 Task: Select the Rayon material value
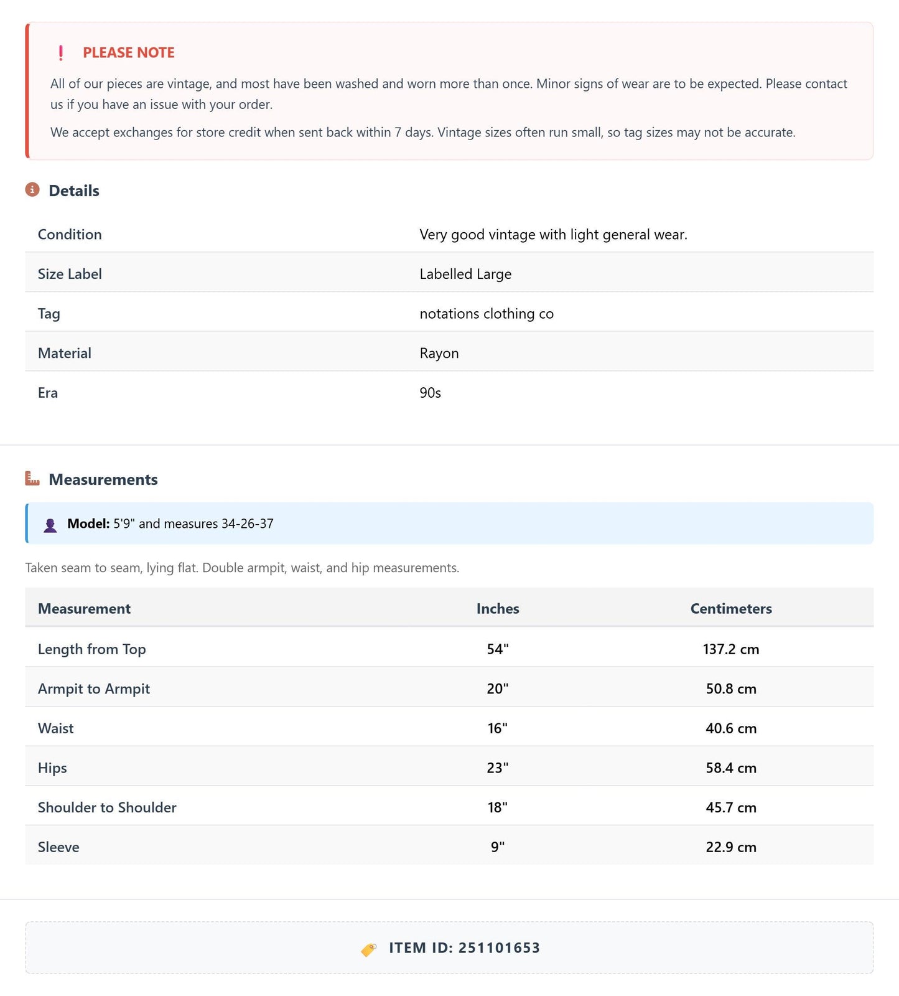pyautogui.click(x=439, y=353)
